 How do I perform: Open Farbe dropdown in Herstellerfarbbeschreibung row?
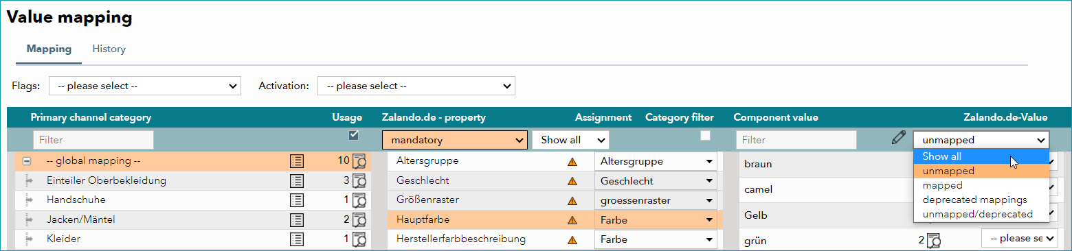tap(656, 240)
